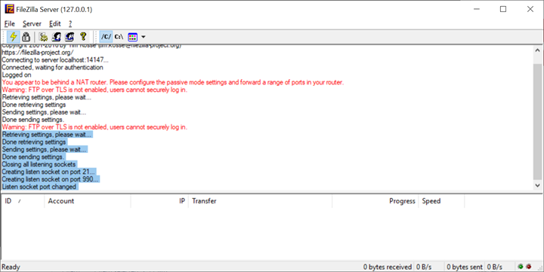544x272 pixels.
Task: Click the https://filezilla-project.org/ log line
Action: [38, 53]
